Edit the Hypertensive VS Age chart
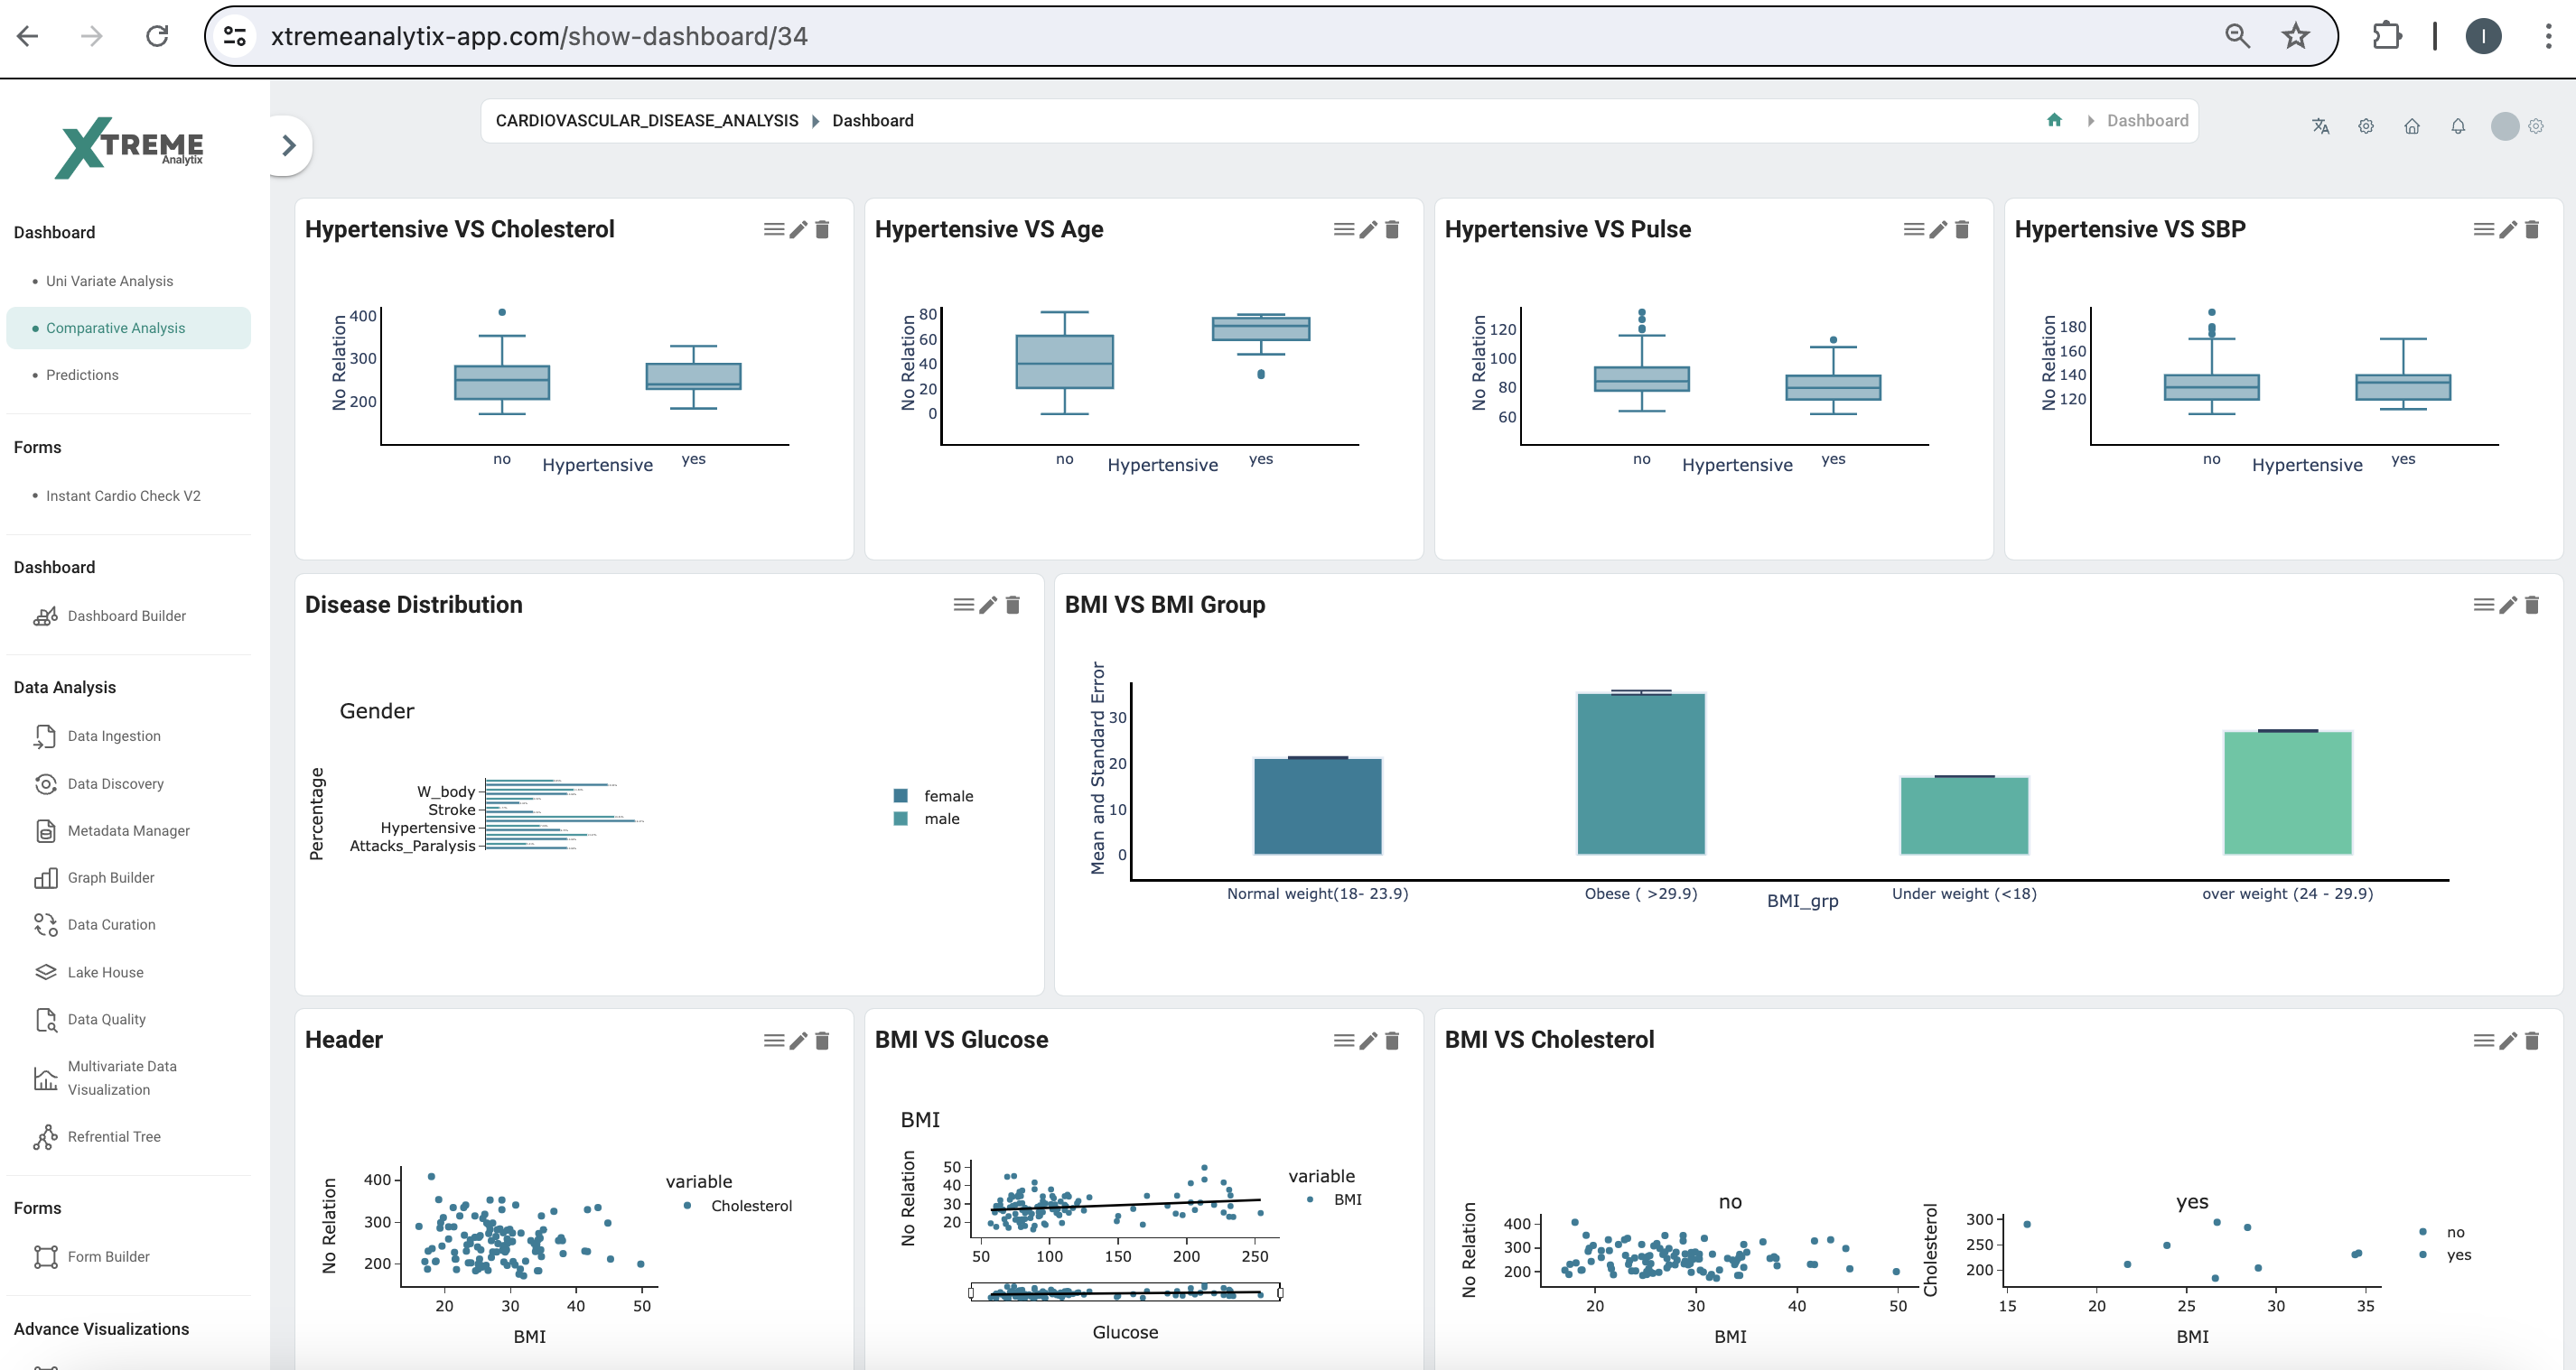Screen dimensions: 2576x1370 pos(1368,230)
